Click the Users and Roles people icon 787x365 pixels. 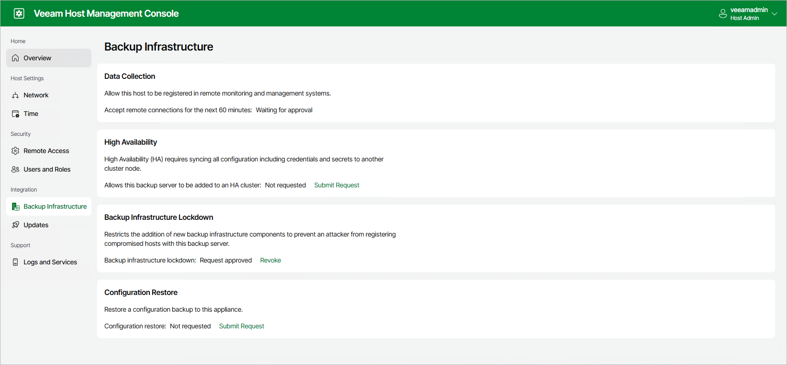[x=15, y=169]
